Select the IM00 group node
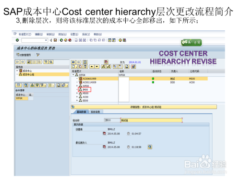The width and height of the screenshot is (240, 180). (84, 90)
